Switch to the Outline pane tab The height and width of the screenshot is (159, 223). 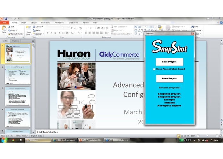[x=15, y=41]
